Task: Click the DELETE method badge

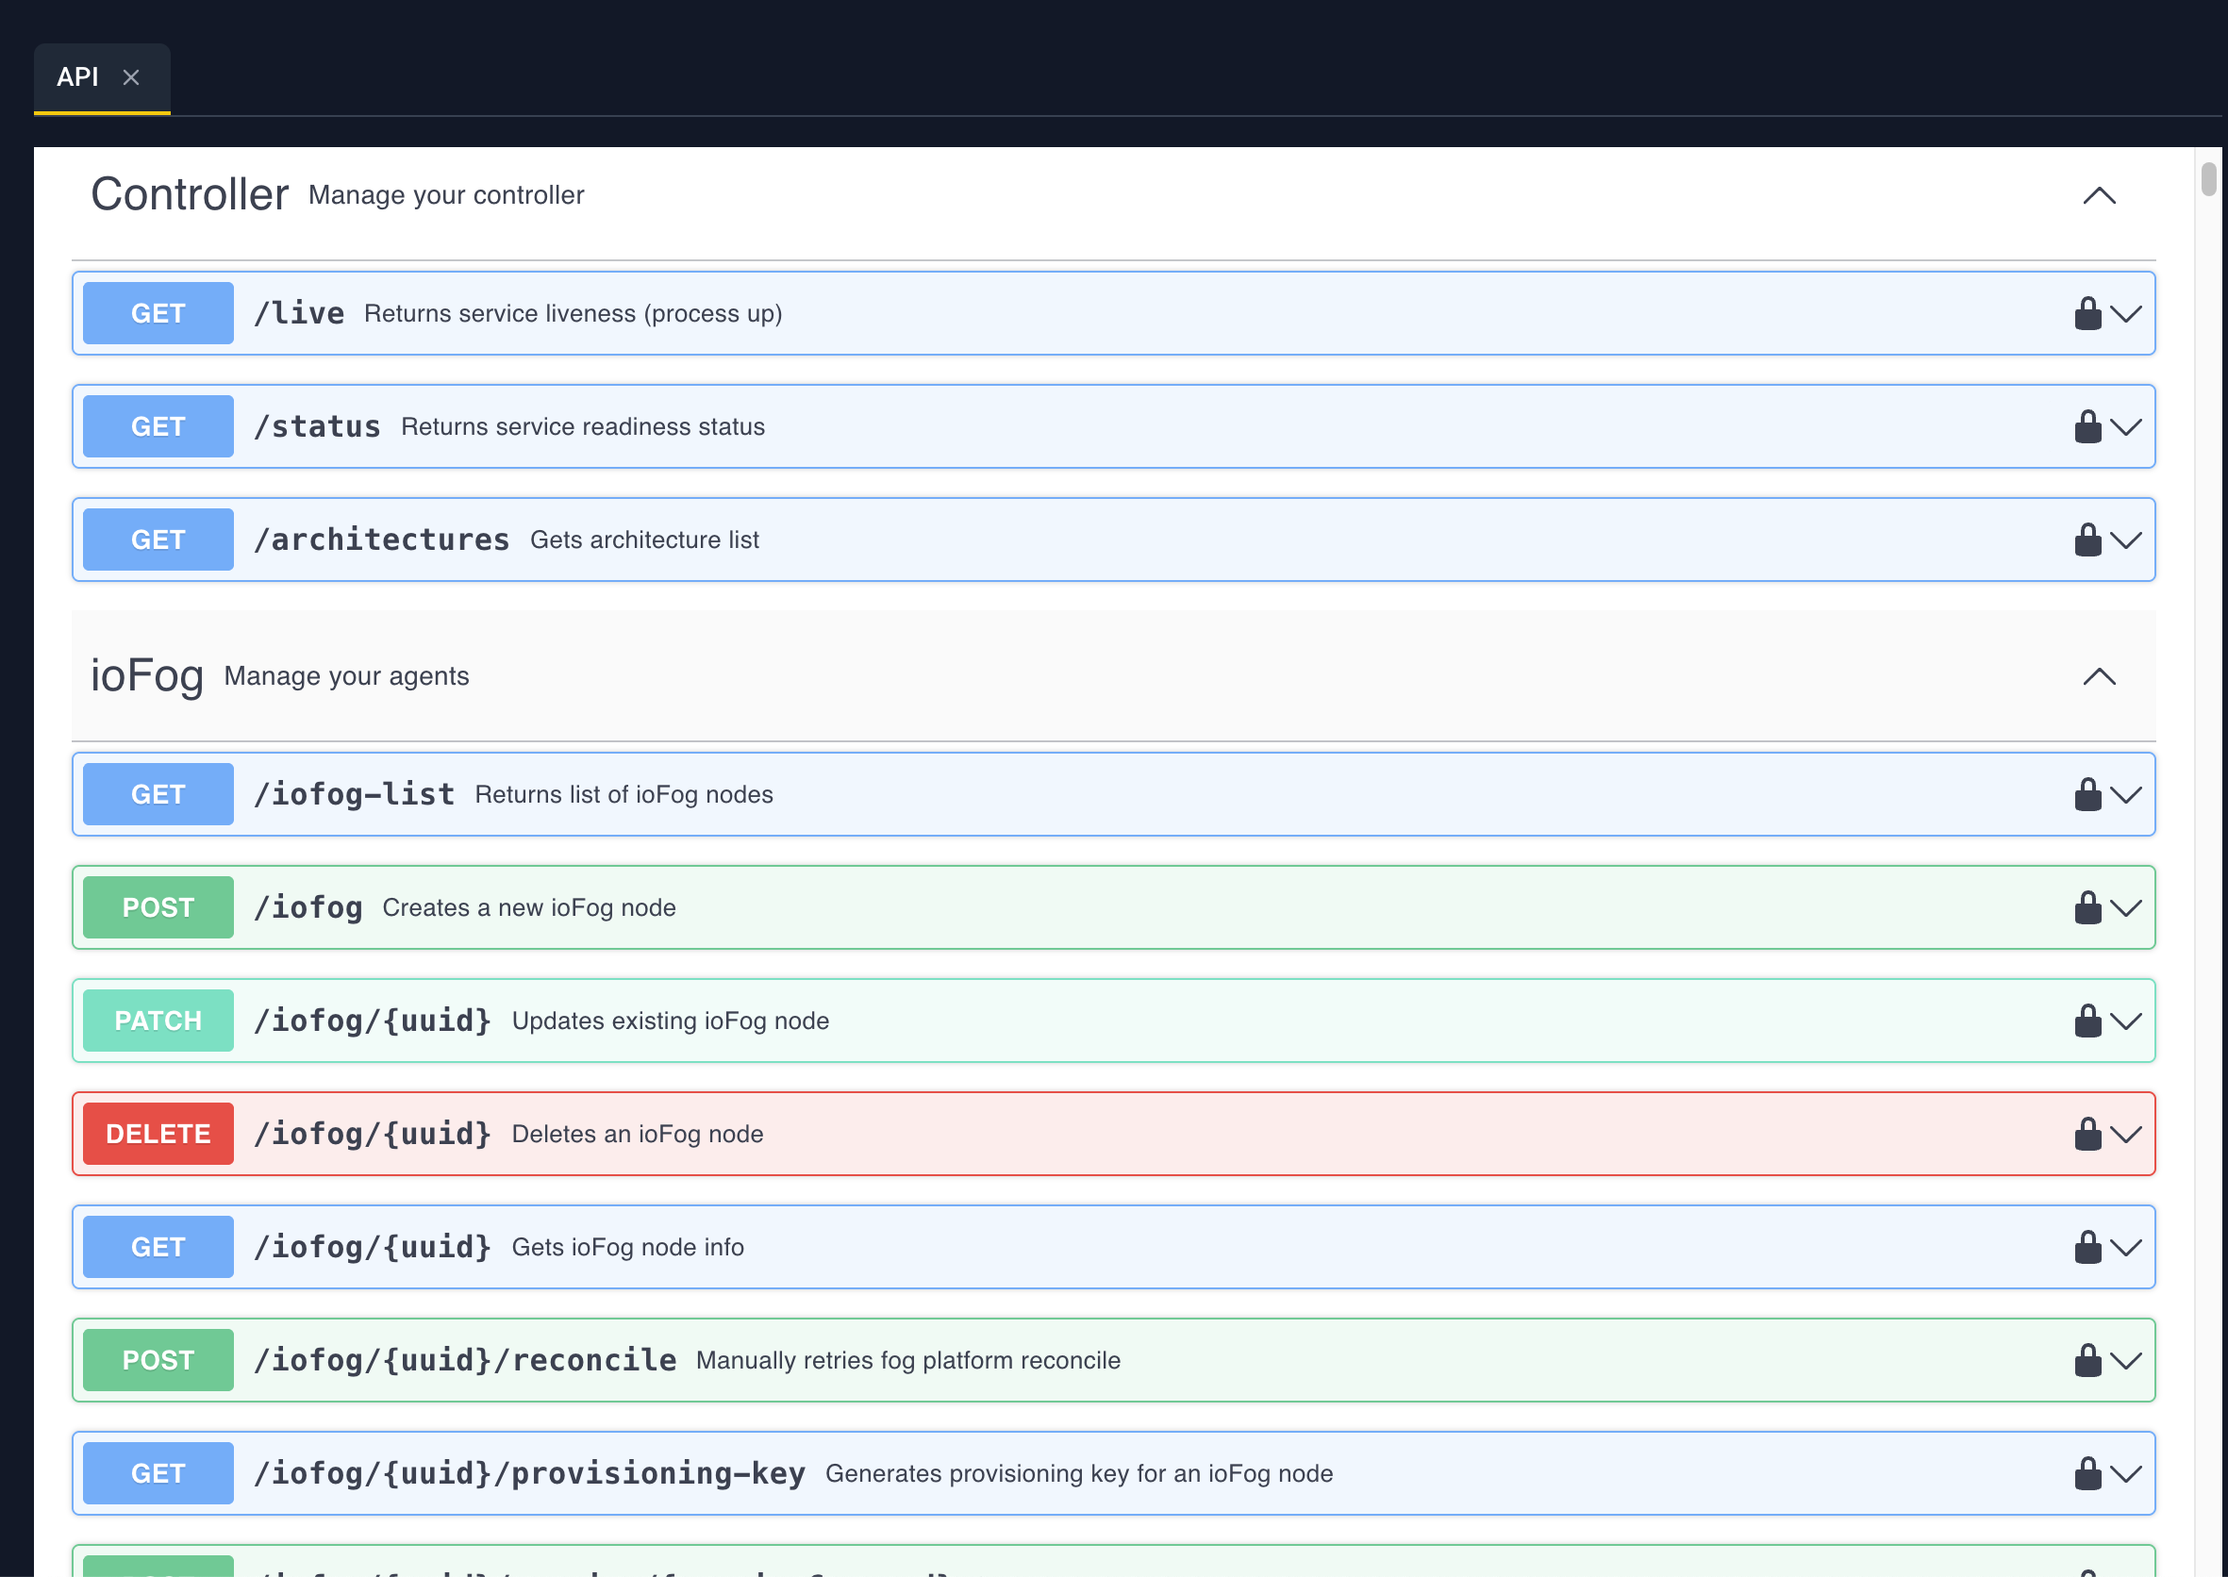Action: tap(158, 1135)
